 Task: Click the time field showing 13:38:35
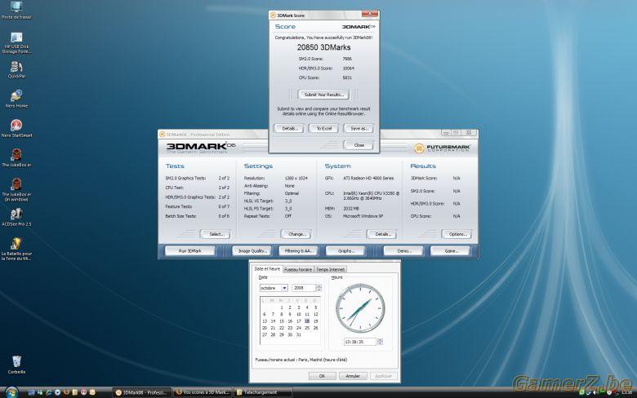tap(360, 342)
